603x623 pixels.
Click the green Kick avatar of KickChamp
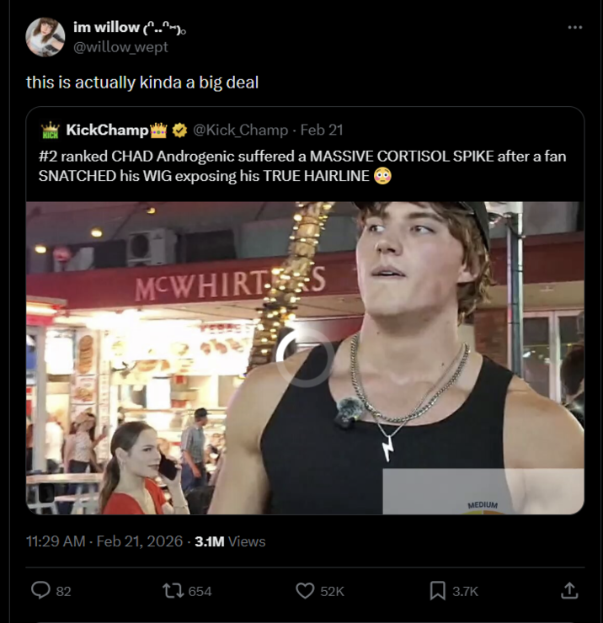[51, 130]
